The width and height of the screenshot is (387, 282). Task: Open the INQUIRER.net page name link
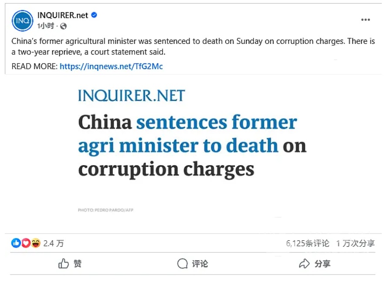63,15
